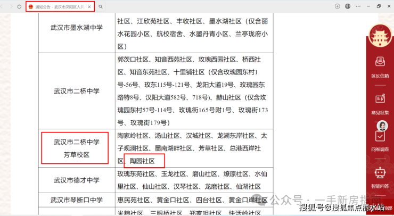The height and width of the screenshot is (216, 394).
Task: Click the red tower logo badge
Action: point(380,36)
